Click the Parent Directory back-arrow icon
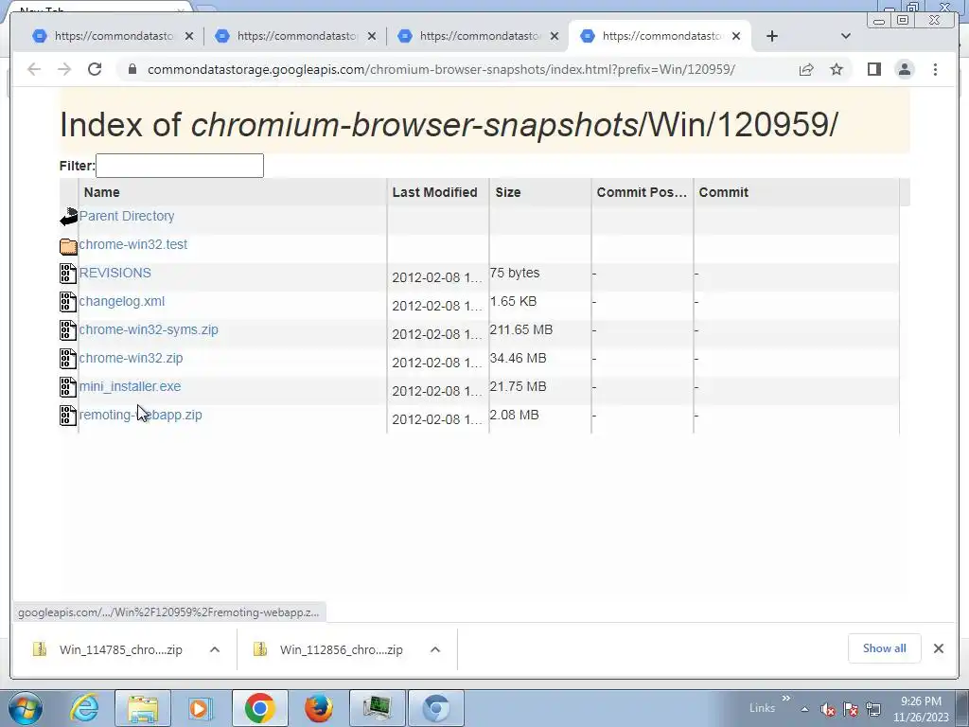 tap(68, 217)
